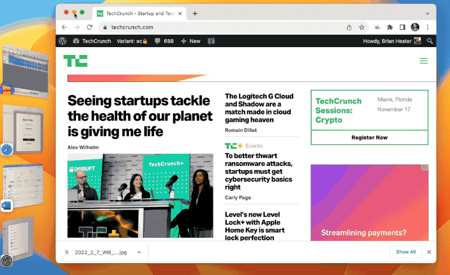Image resolution: width=450 pixels, height=275 pixels.
Task: Open Chrome three-dots menu
Action: [428, 27]
